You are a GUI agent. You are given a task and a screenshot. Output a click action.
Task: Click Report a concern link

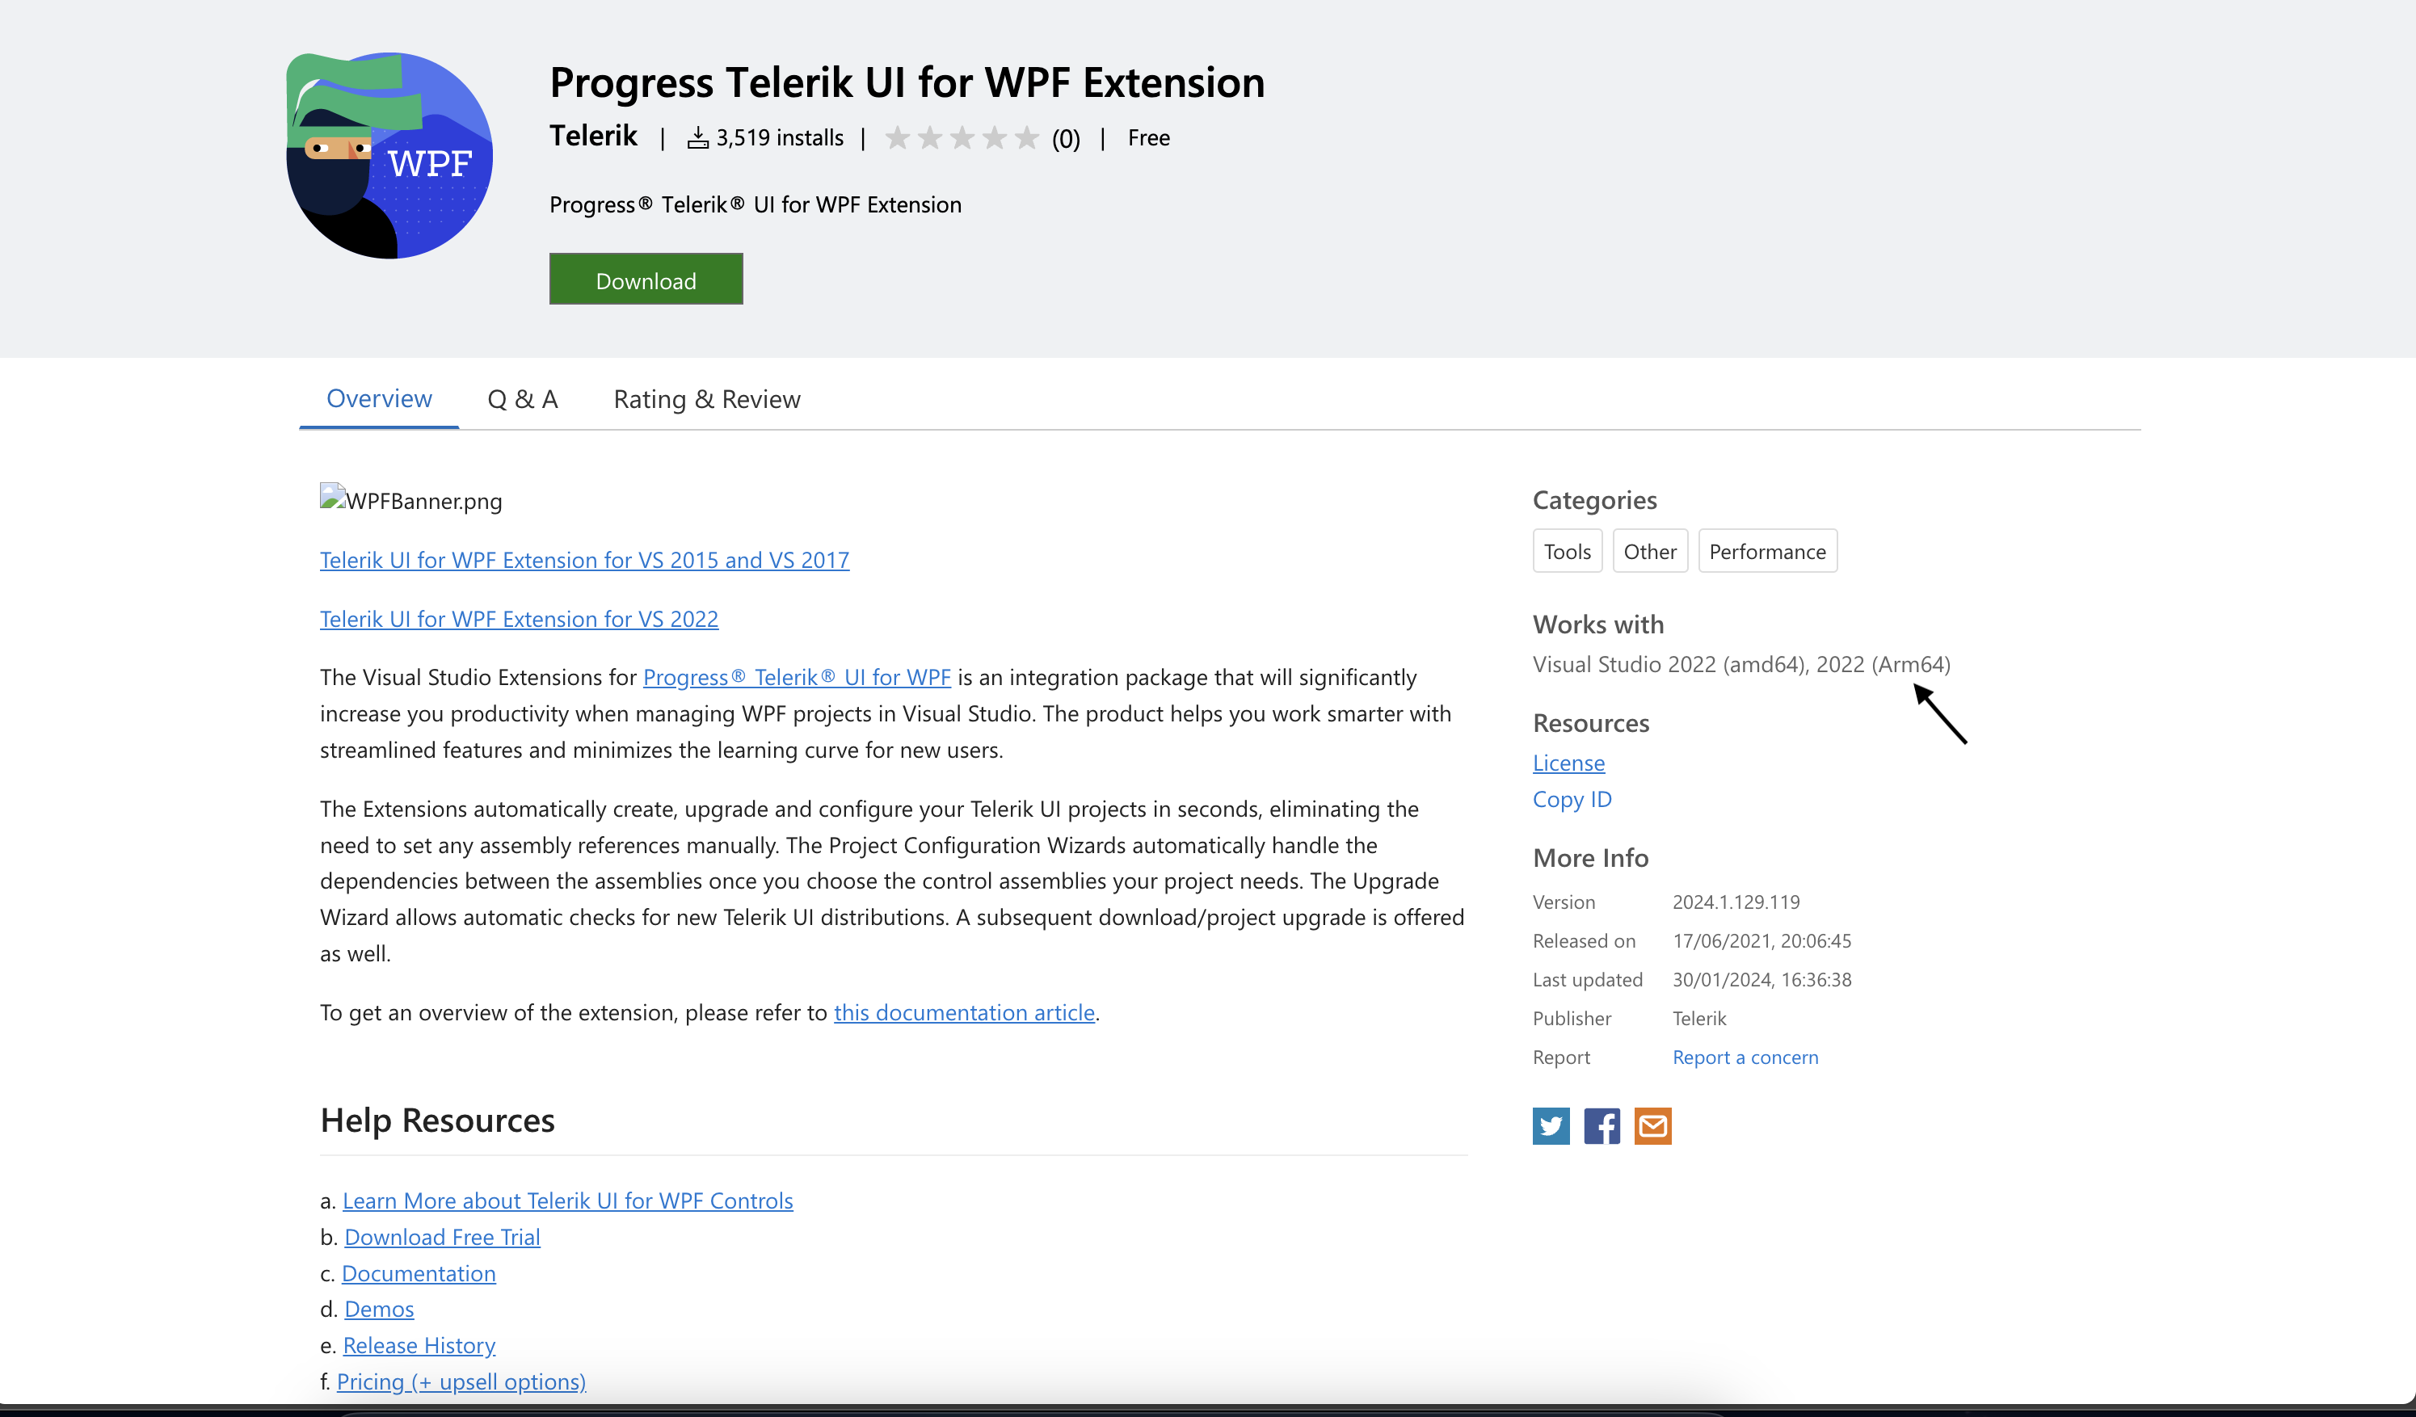[1744, 1057]
